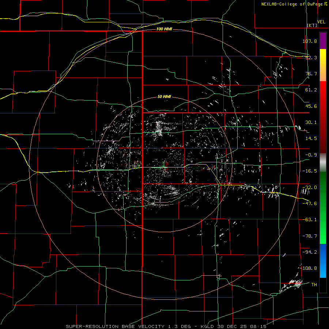Click the -78.7 velocity scale value

(310, 236)
